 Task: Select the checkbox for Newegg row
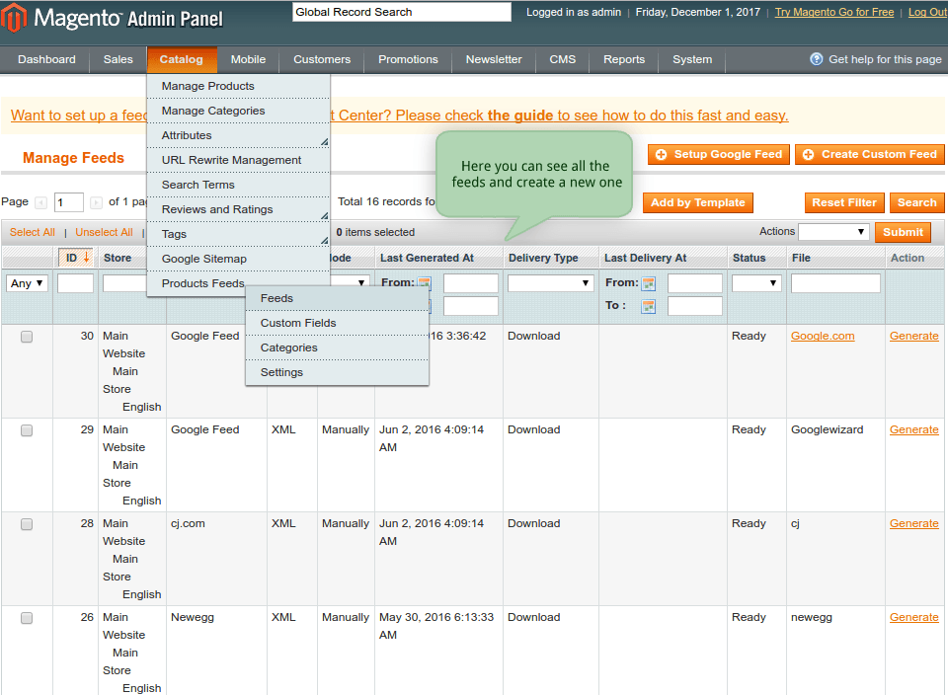[x=27, y=618]
